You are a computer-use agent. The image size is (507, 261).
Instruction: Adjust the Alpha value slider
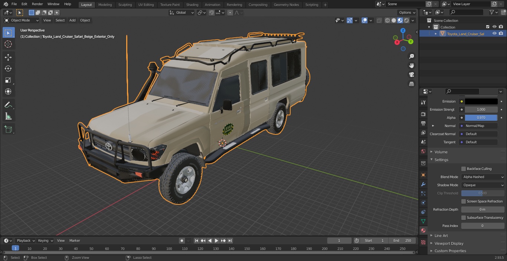pyautogui.click(x=481, y=118)
